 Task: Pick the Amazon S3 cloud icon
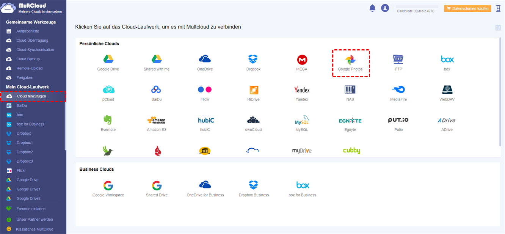(157, 120)
